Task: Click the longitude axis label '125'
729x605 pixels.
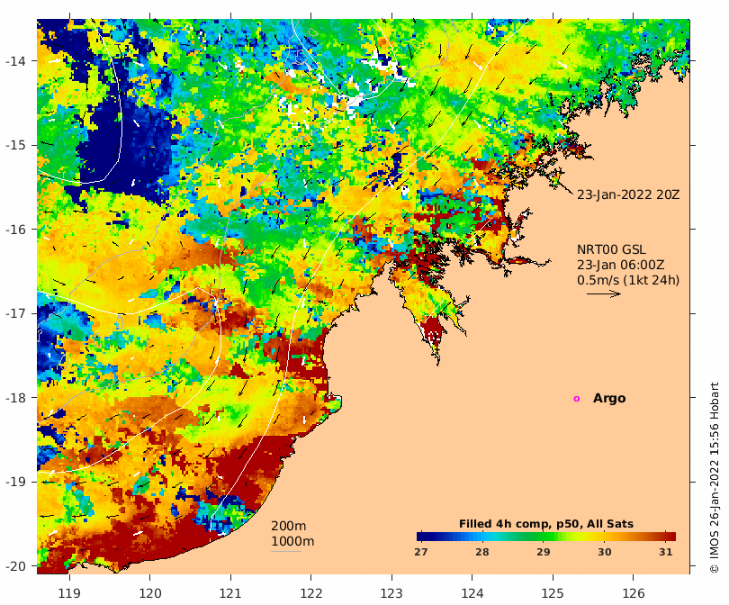Action: [x=553, y=593]
